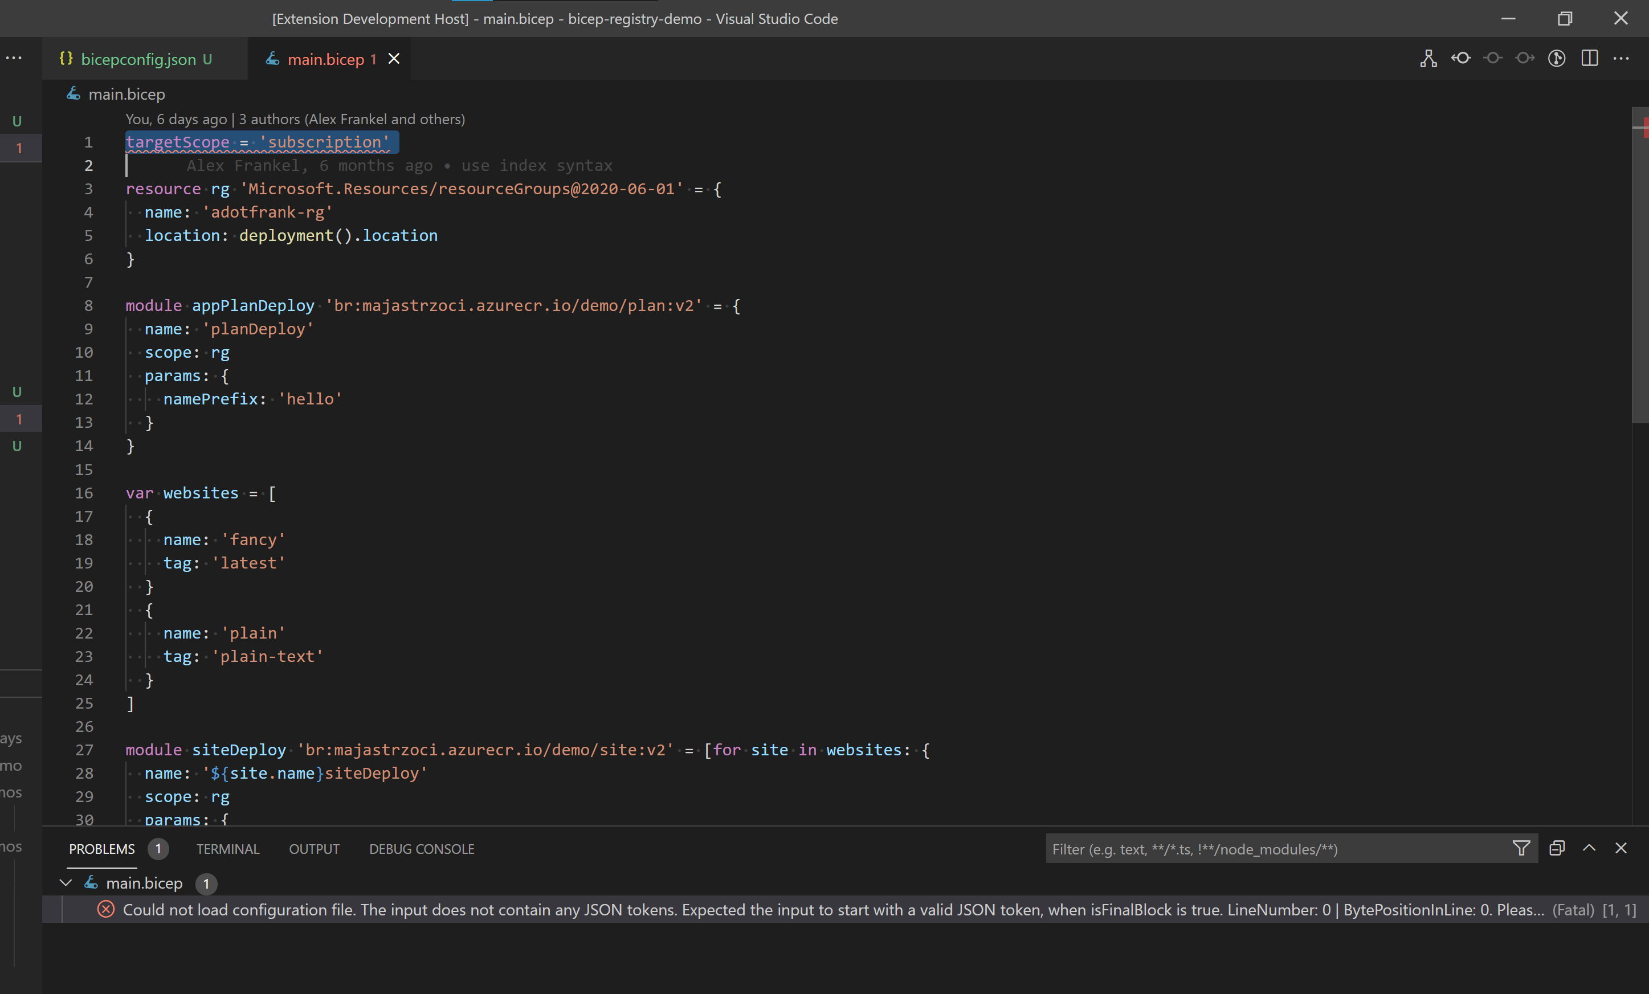Screen dimensions: 1649x994
Task: Click the 'latest' tag value on line 19
Action: coord(249,563)
